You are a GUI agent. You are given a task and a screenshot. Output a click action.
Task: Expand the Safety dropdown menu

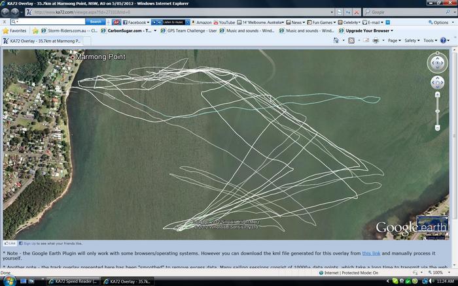(412, 40)
